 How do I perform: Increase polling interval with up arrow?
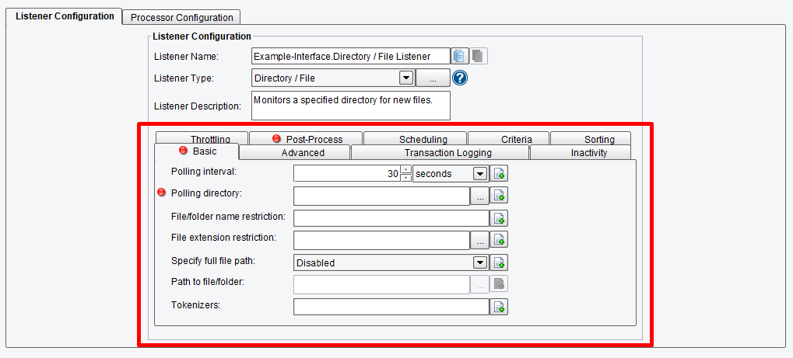405,169
